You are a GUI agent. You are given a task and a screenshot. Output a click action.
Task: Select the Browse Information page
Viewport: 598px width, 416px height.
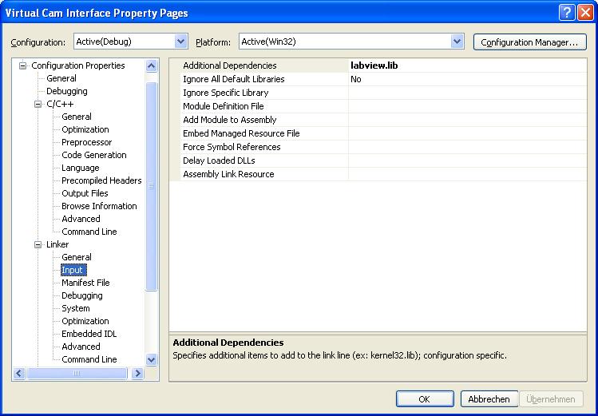pos(99,206)
